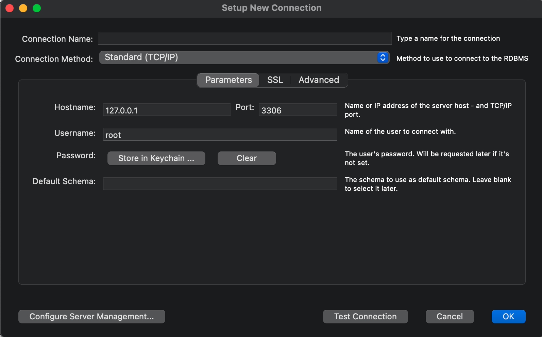Clear the stored password

[x=247, y=158]
